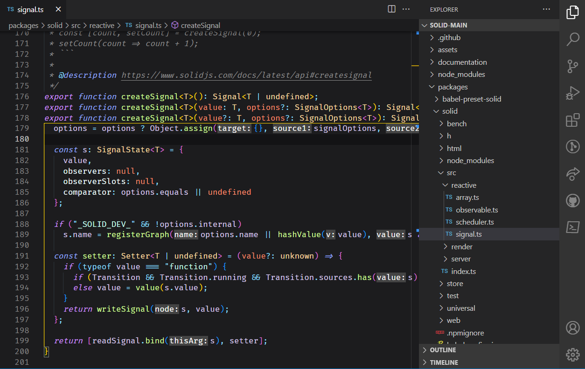
Task: Open the Extensions view
Action: click(x=572, y=120)
